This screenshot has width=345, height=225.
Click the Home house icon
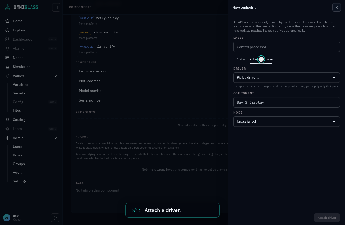8,21
